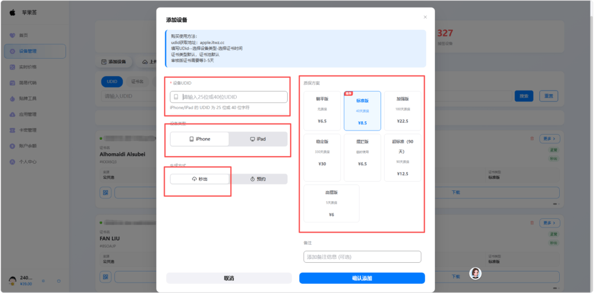The height and width of the screenshot is (293, 594).
Task: Click the red trash icon in the FAN LIU card
Action: 532,223
